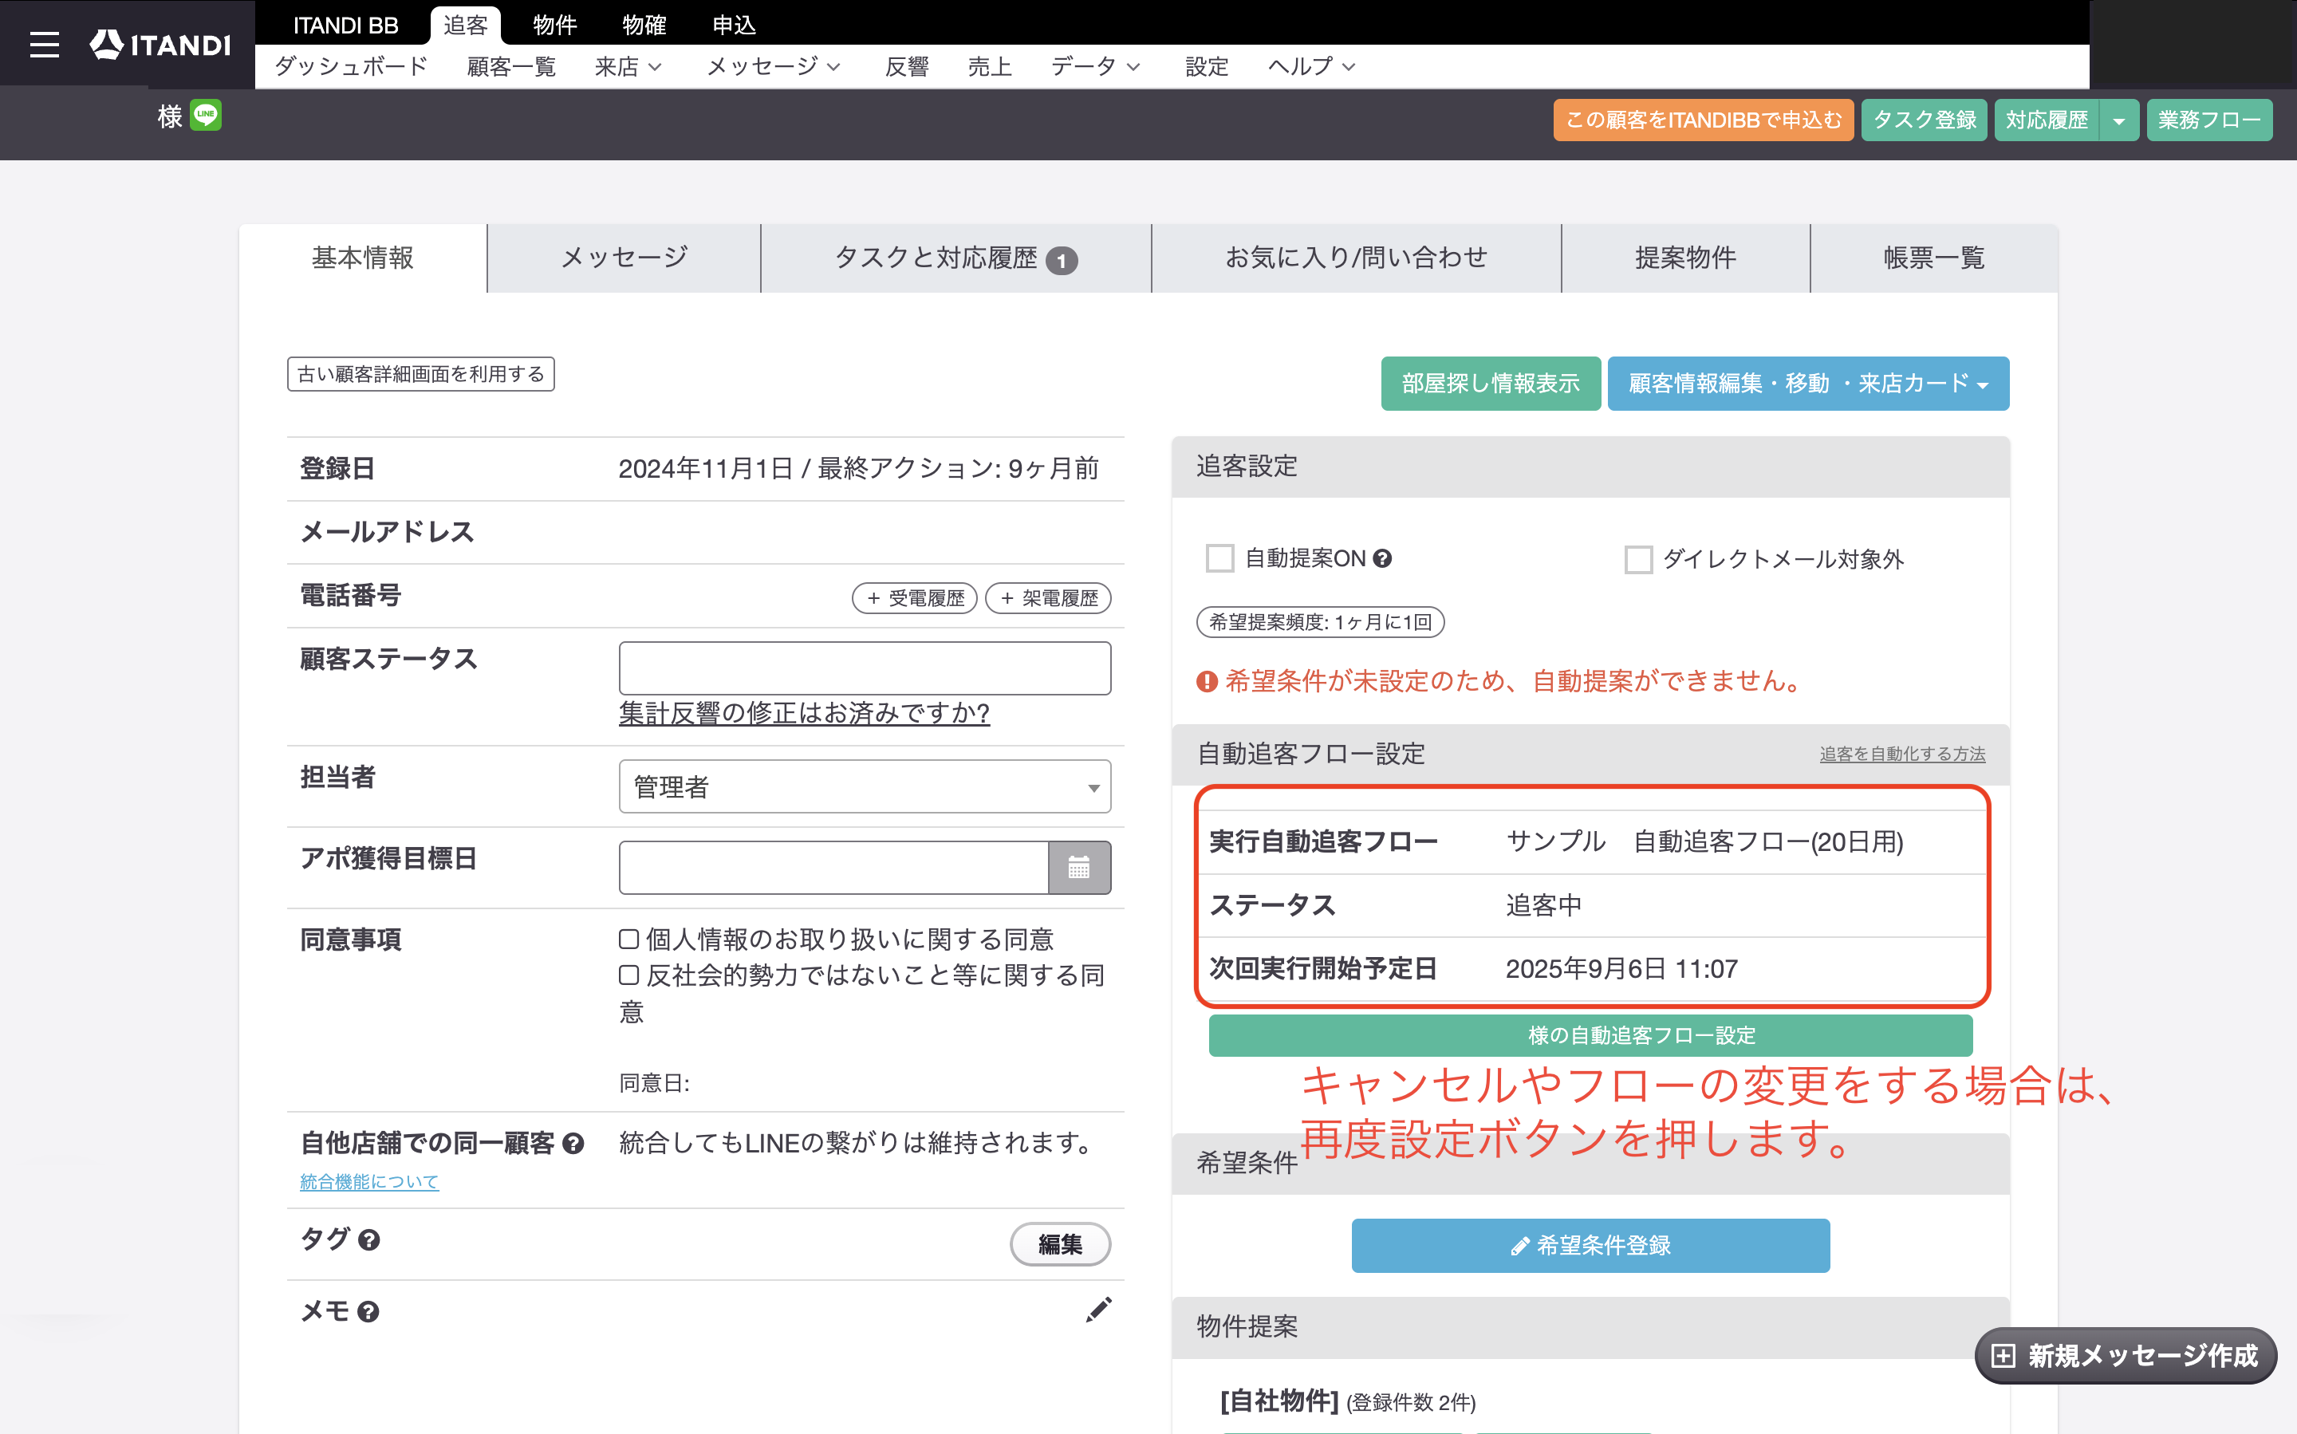Click 古い顧客詳細画面を利用する button

coord(421,374)
